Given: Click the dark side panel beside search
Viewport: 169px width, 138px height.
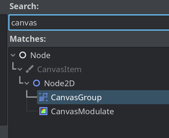Looking at the screenshot, I should pos(3,70).
